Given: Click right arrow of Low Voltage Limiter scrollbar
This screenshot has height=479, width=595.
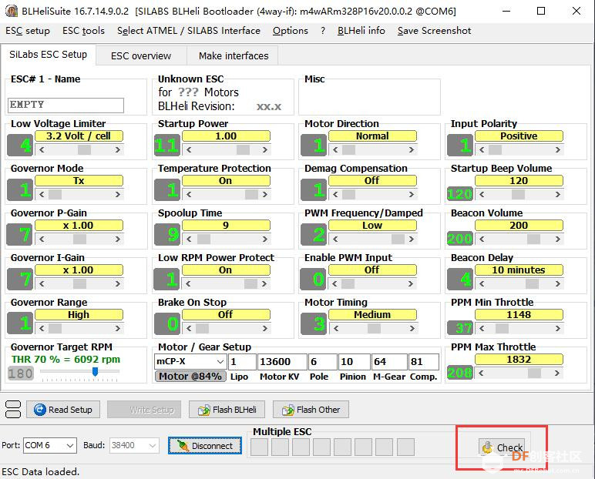Looking at the screenshot, I should click(118, 150).
